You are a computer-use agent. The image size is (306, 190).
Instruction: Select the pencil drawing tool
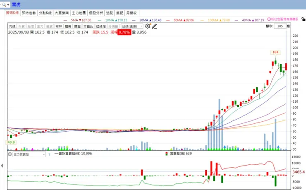pyautogui.click(x=154, y=26)
